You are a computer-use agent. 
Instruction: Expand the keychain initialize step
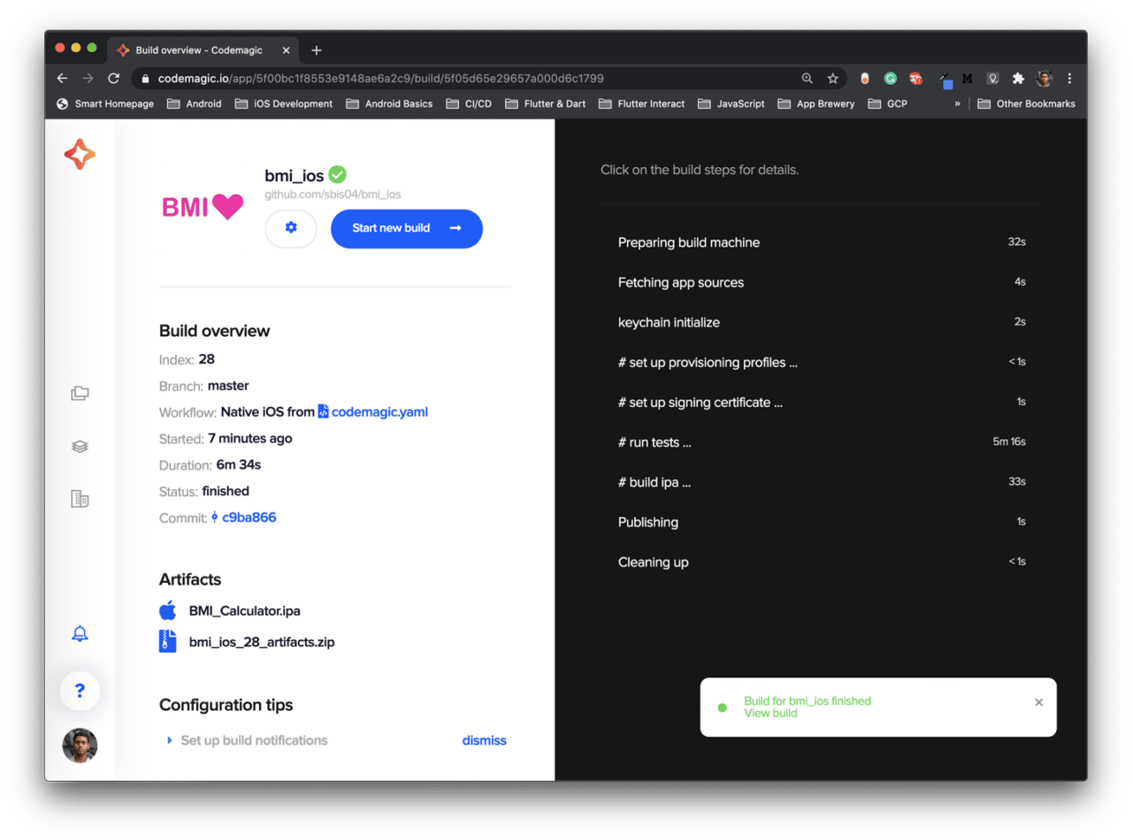(822, 322)
